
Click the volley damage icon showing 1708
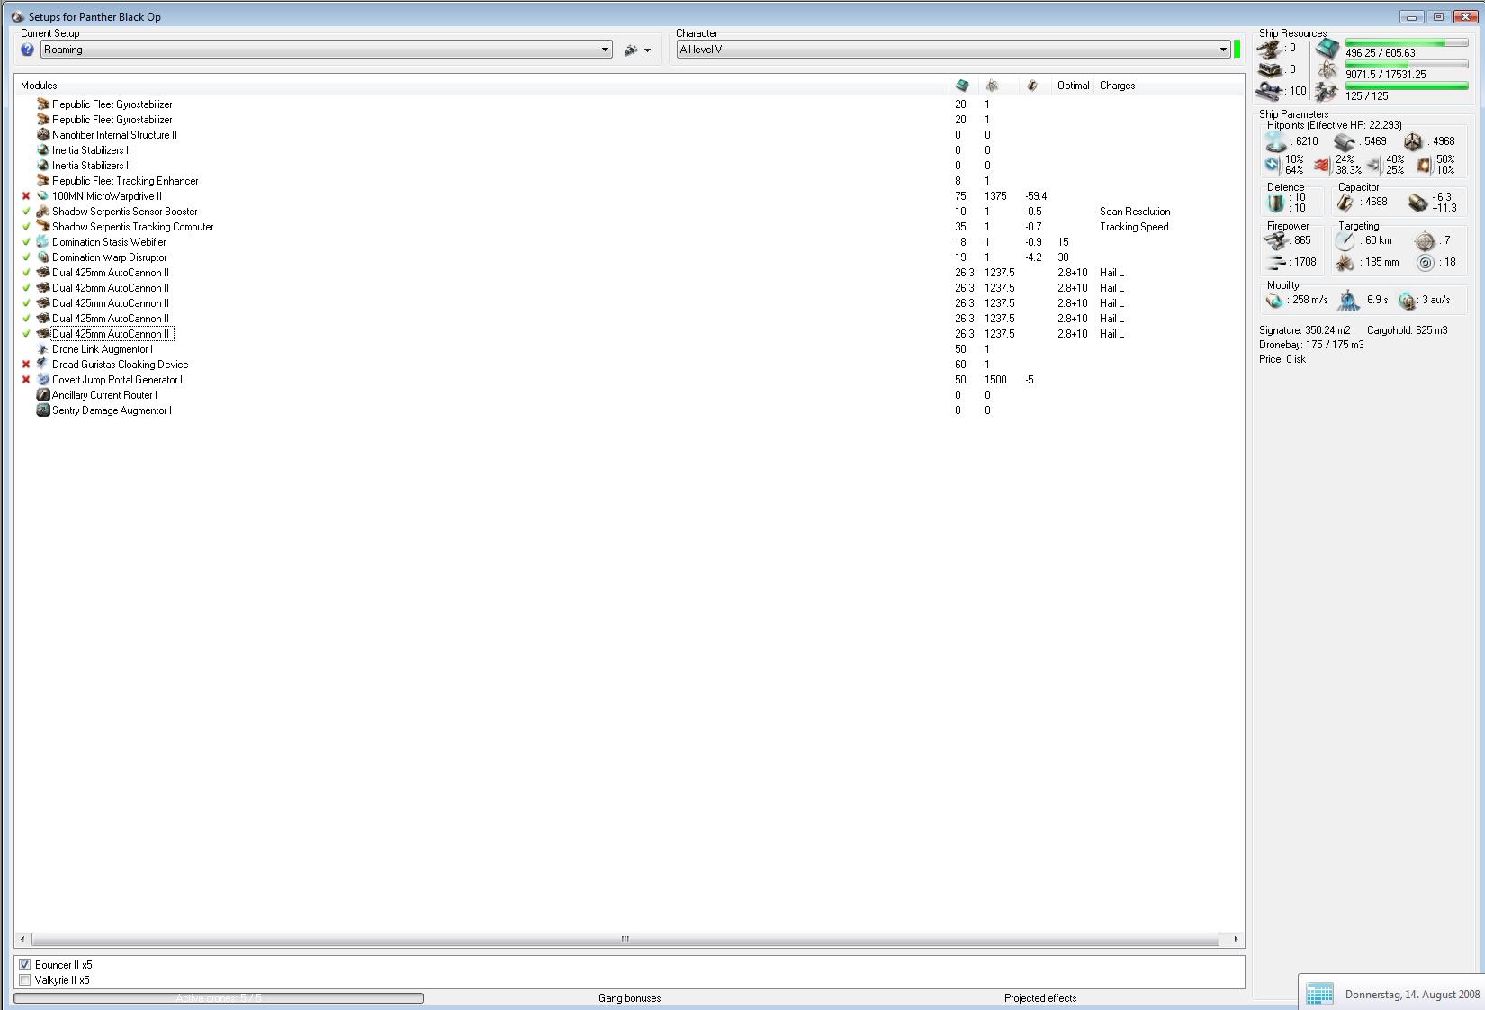[x=1276, y=263]
